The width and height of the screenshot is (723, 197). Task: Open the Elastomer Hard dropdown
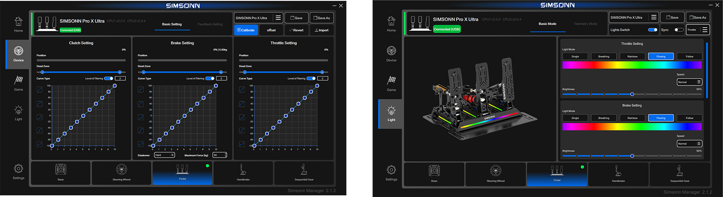pos(165,155)
